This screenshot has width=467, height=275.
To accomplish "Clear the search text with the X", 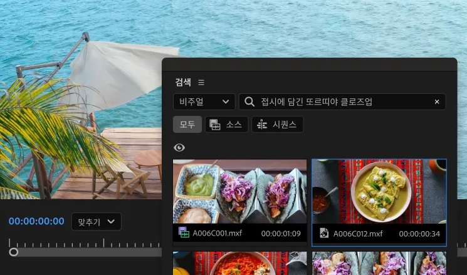I will (x=437, y=101).
